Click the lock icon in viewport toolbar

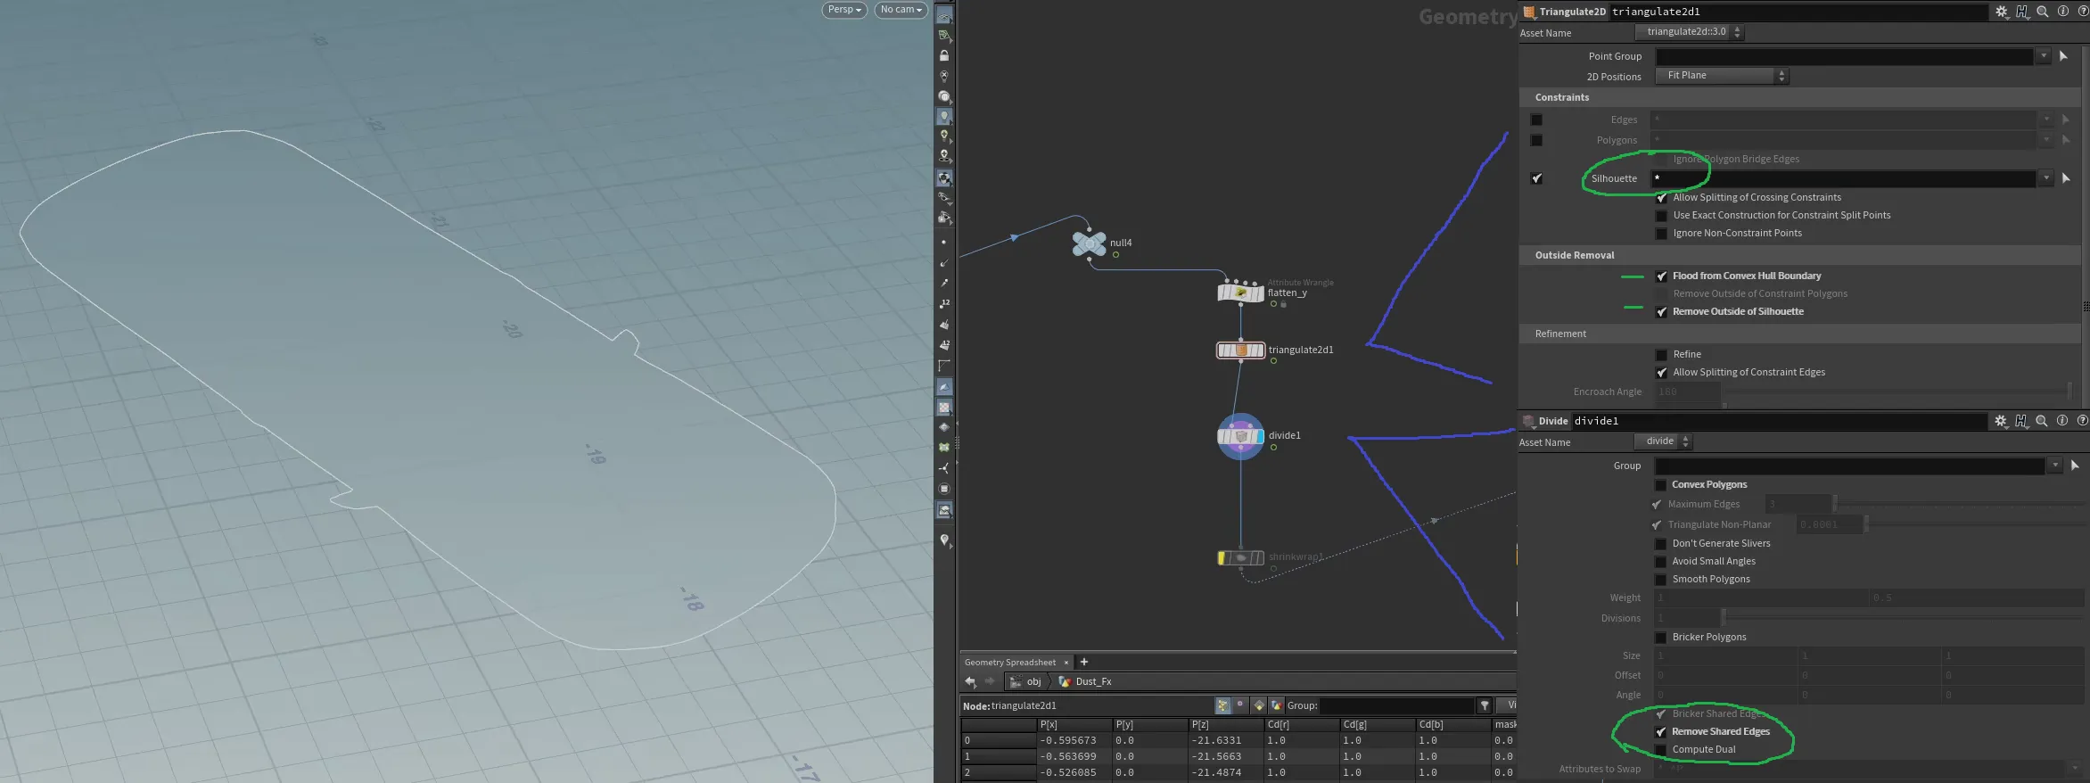click(x=944, y=55)
